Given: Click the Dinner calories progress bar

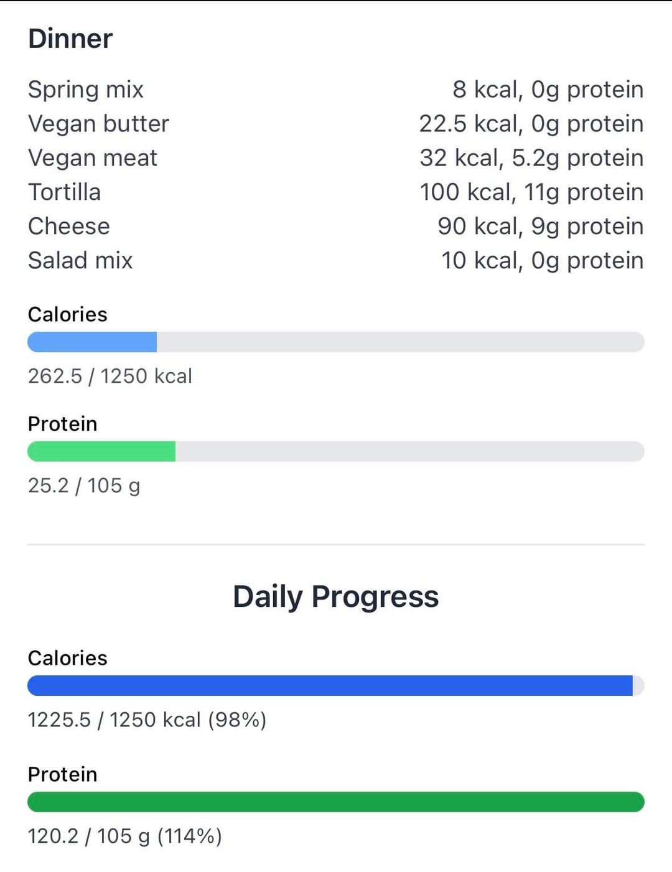Looking at the screenshot, I should 336,342.
